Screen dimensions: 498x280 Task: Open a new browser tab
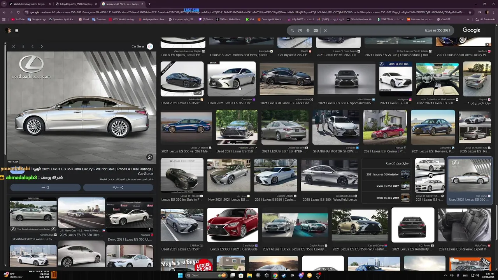click(149, 4)
